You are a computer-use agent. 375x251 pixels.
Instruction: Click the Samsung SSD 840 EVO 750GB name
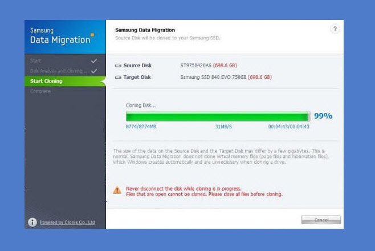[x=213, y=77]
